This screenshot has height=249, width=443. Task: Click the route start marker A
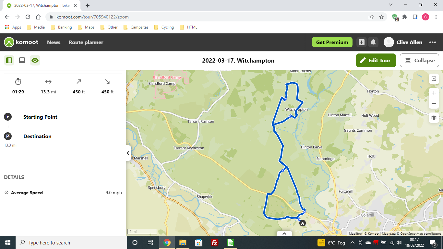303,223
